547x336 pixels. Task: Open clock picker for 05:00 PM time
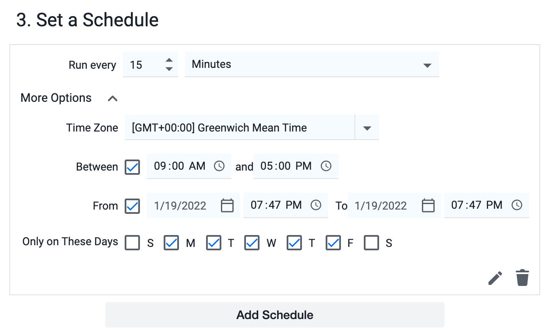(326, 166)
